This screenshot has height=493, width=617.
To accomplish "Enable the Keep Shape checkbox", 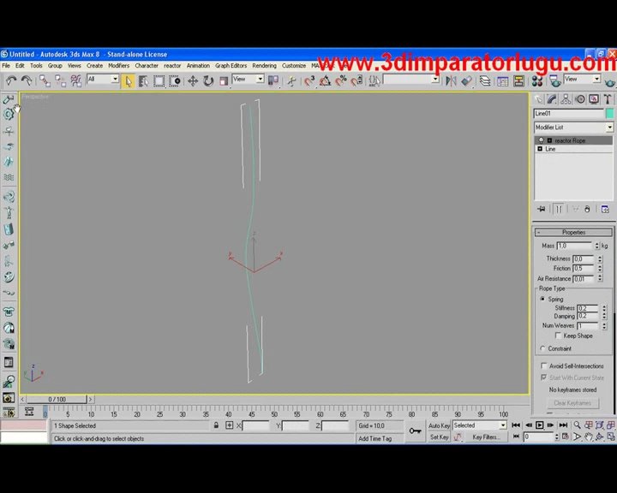I will tap(558, 336).
